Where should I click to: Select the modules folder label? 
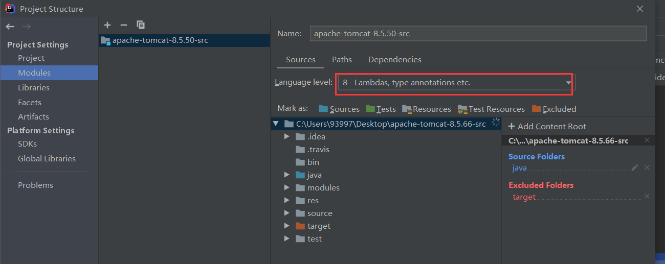(323, 187)
